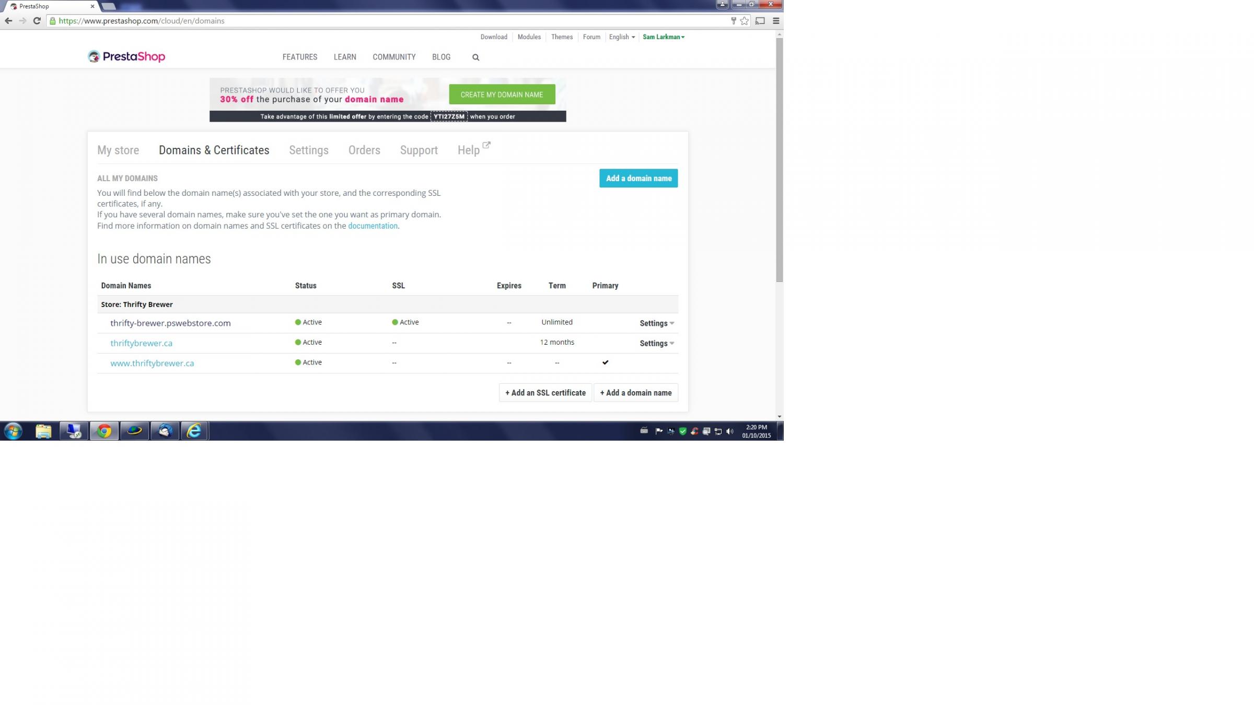Click the Modules link
The height and width of the screenshot is (705, 1254).
point(529,37)
